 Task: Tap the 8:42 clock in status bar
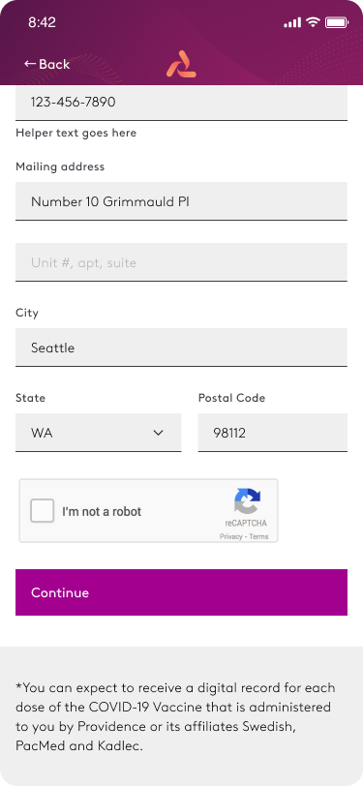point(43,22)
